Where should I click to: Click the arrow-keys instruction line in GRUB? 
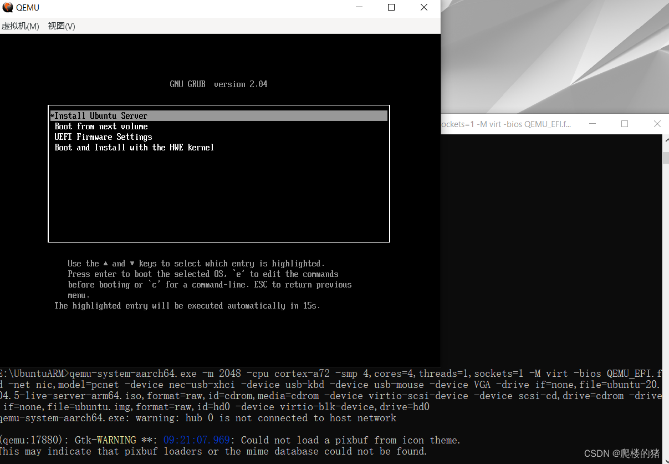[x=196, y=264]
